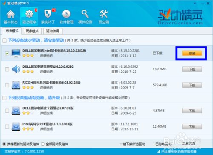Viewport: 213px width, 155px height.
Task: Click the Intel display driver monitor icon
Action: tap(16, 53)
